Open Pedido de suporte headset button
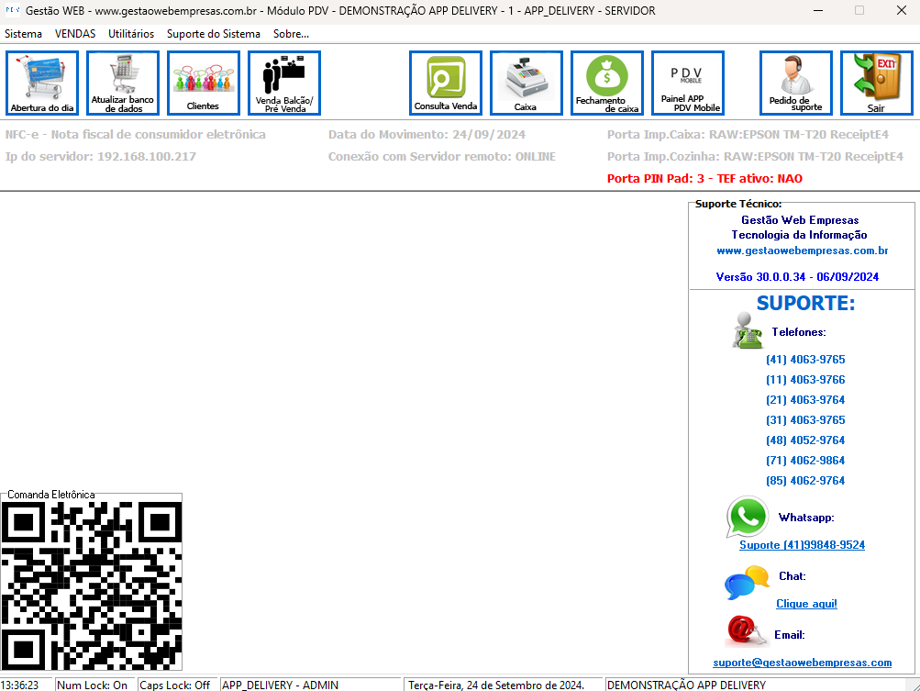This screenshot has width=920, height=691. point(795,83)
